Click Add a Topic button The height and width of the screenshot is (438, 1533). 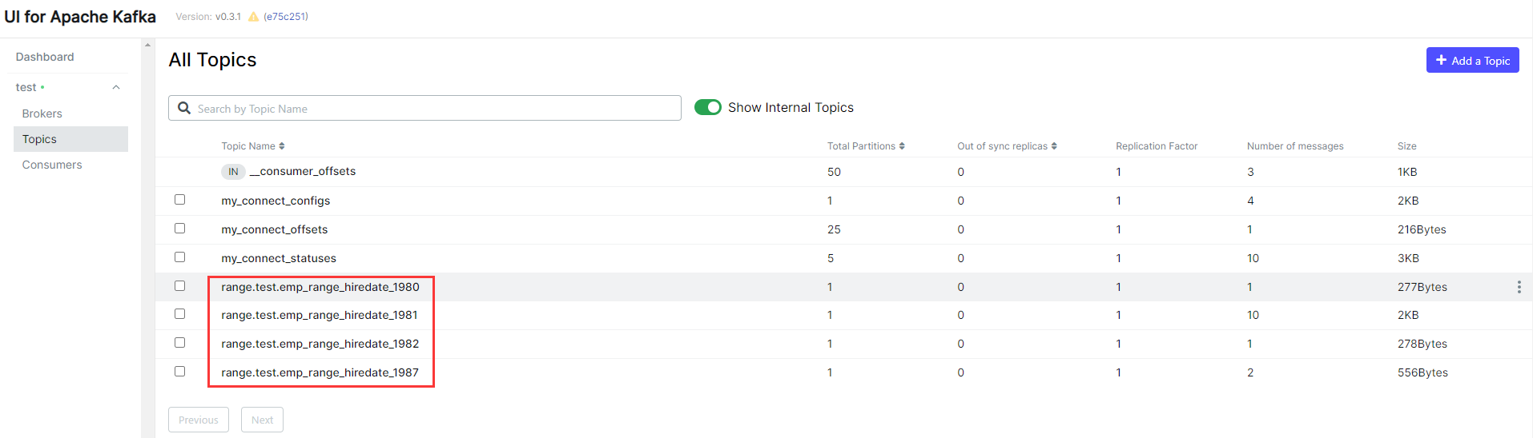point(1472,60)
